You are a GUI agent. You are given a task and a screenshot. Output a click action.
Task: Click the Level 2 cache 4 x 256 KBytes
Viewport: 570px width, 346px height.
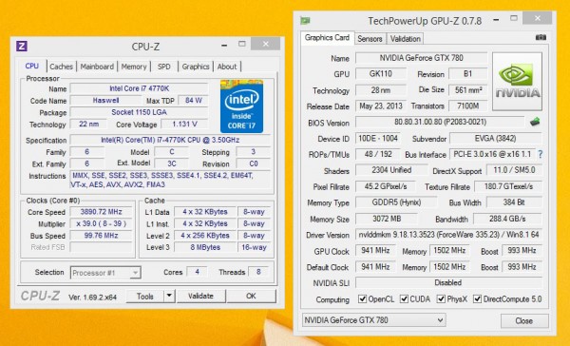pyautogui.click(x=205, y=236)
